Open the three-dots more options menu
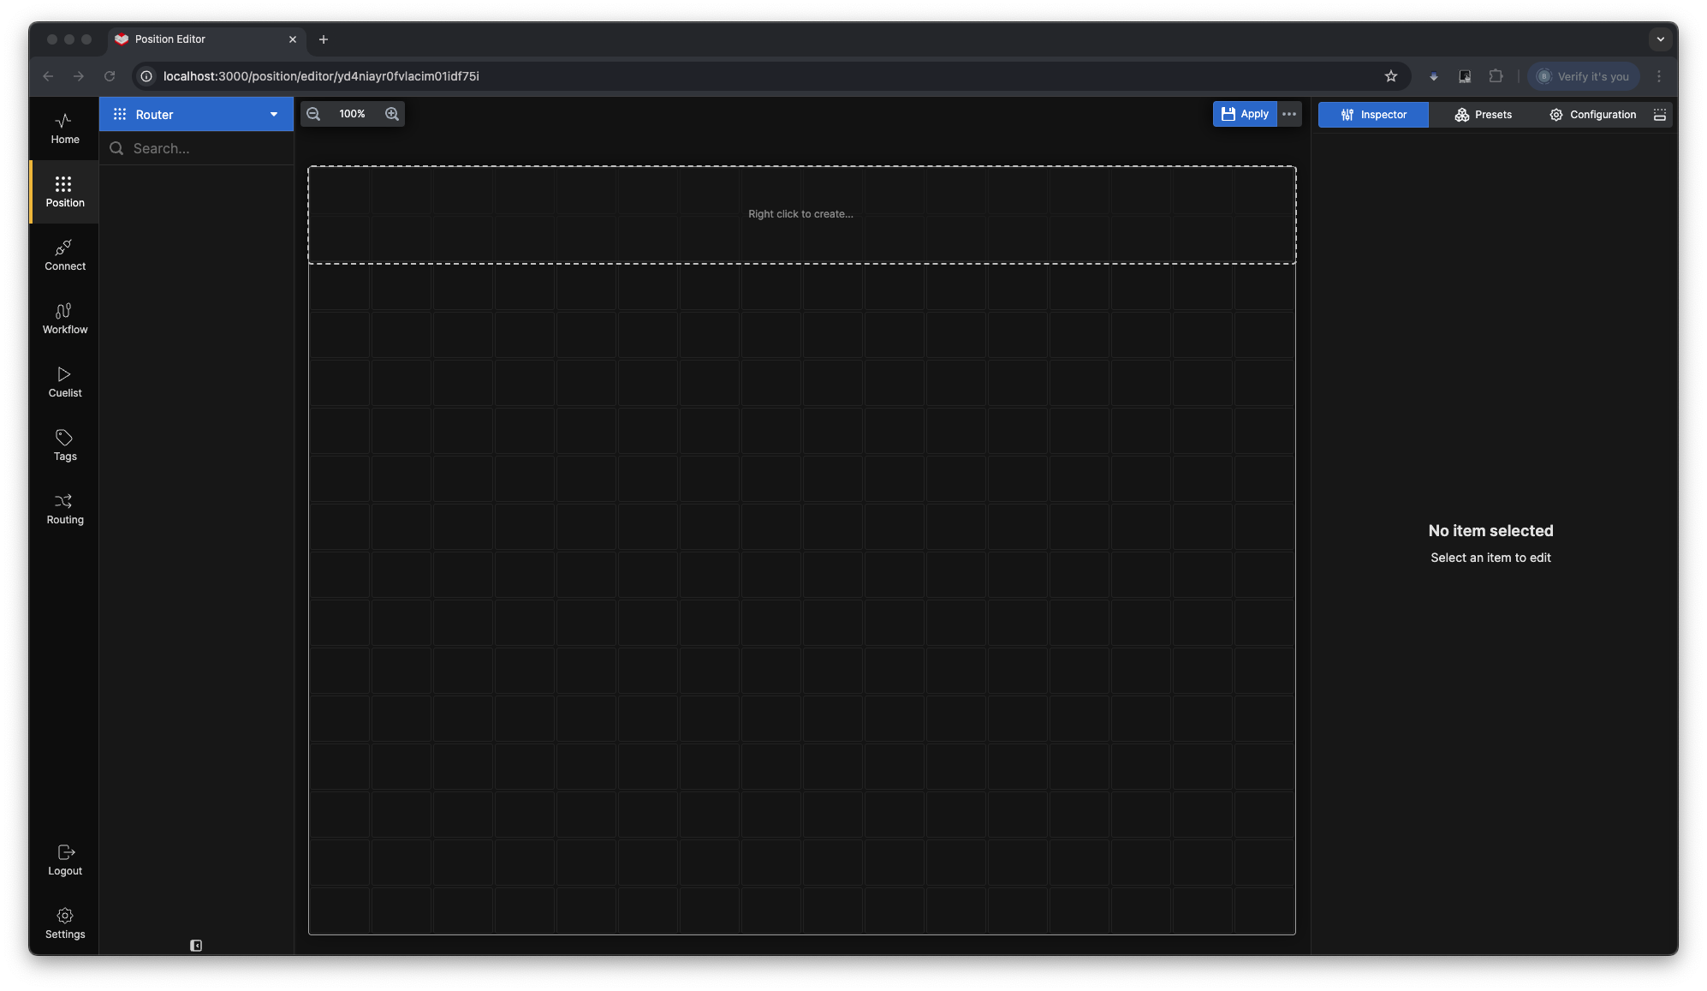The height and width of the screenshot is (991, 1707). pyautogui.click(x=1289, y=114)
